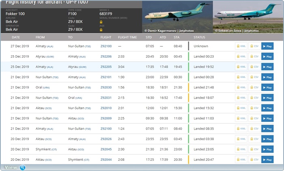Screen dimensions: 284x171
Task: Play the 27 Dec Z92100 flight
Action: click(267, 46)
